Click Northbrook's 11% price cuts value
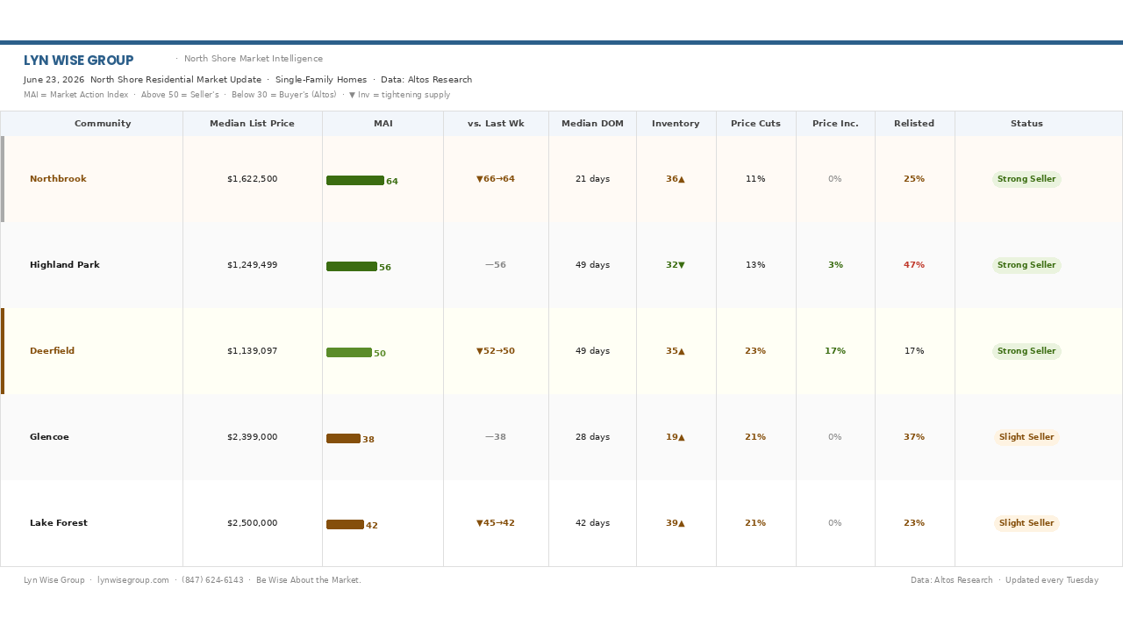1123x632 pixels. click(x=755, y=179)
